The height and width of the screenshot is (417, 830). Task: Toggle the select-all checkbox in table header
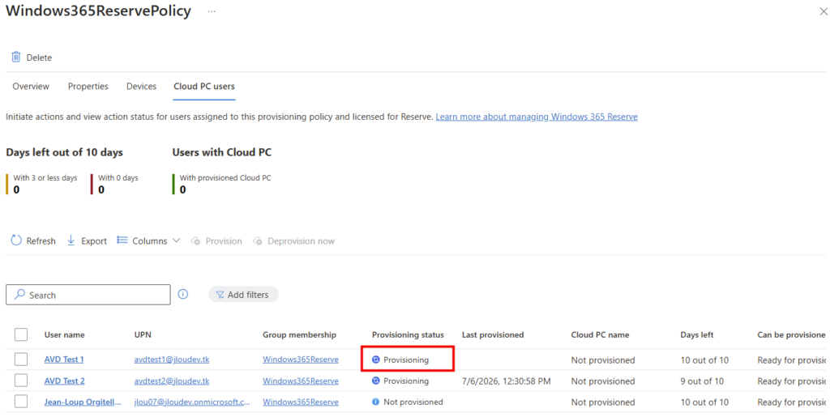[21, 334]
